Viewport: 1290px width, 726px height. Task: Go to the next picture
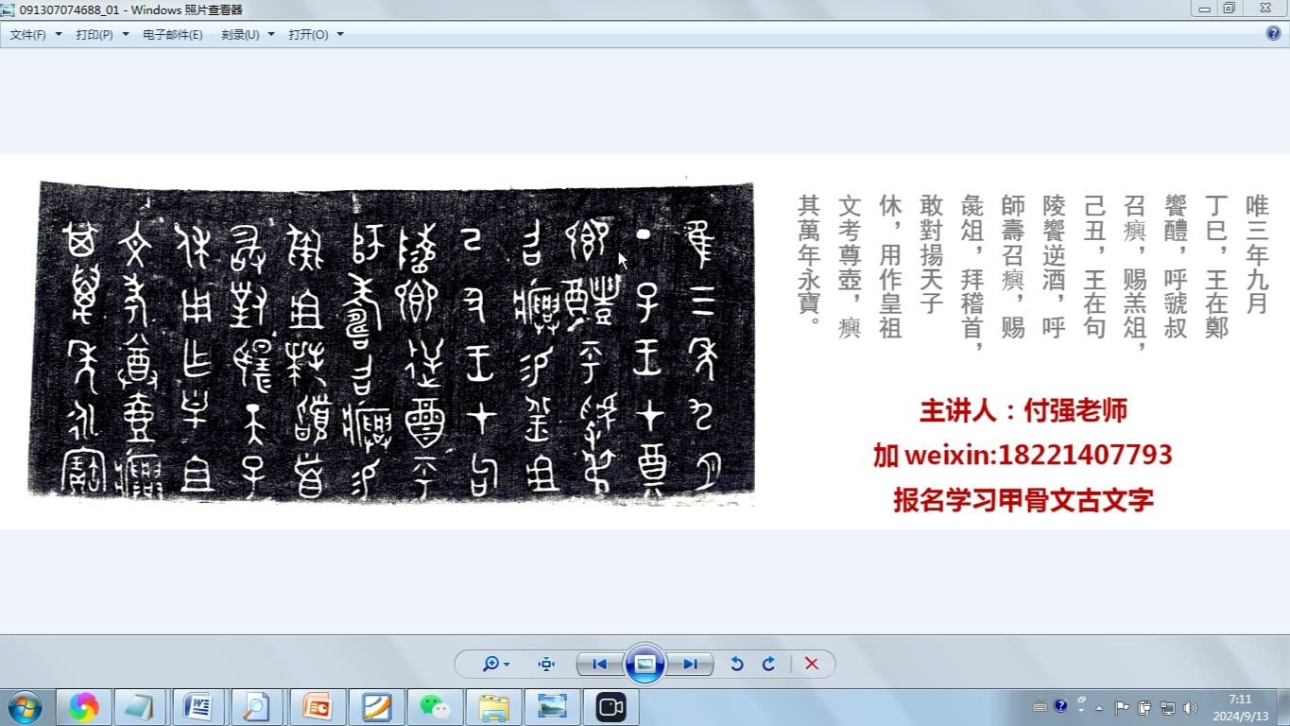[x=690, y=664]
